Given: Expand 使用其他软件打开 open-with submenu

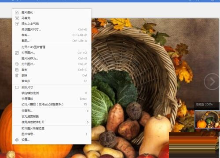Looking at the screenshot, I should 51,122.
